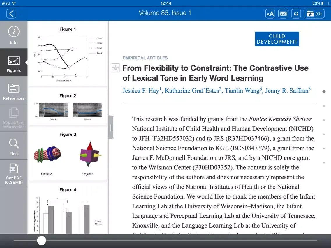Image resolution: width=331 pixels, height=248 pixels.
Task: Tap the back arrow button
Action: coord(11,13)
